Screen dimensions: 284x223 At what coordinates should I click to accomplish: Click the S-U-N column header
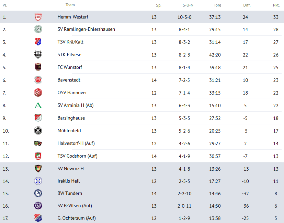point(188,5)
